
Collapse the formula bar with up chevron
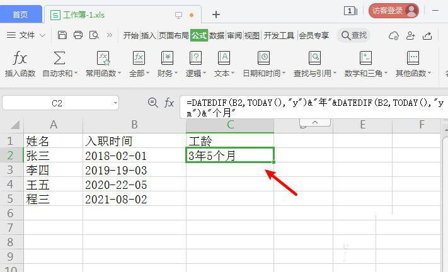(x=315, y=122)
